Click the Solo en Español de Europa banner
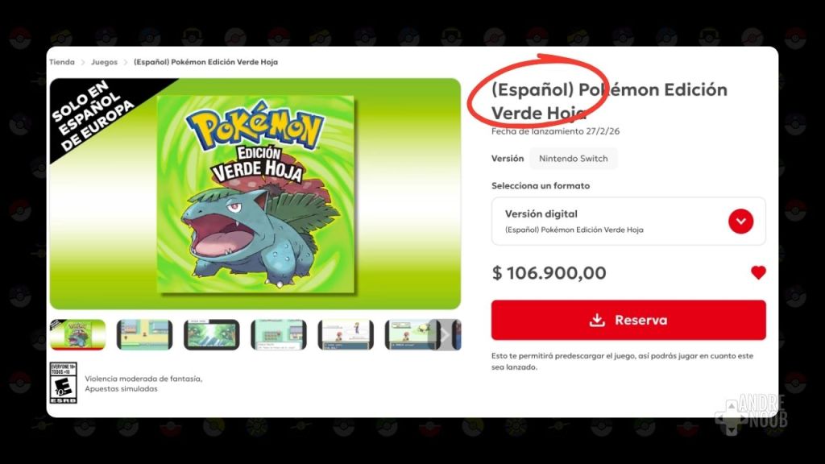The width and height of the screenshot is (825, 464). click(93, 116)
